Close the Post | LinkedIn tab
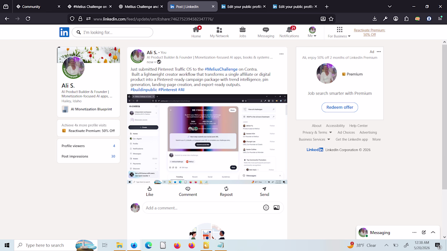Viewport: 447px width, 251px height. click(213, 6)
